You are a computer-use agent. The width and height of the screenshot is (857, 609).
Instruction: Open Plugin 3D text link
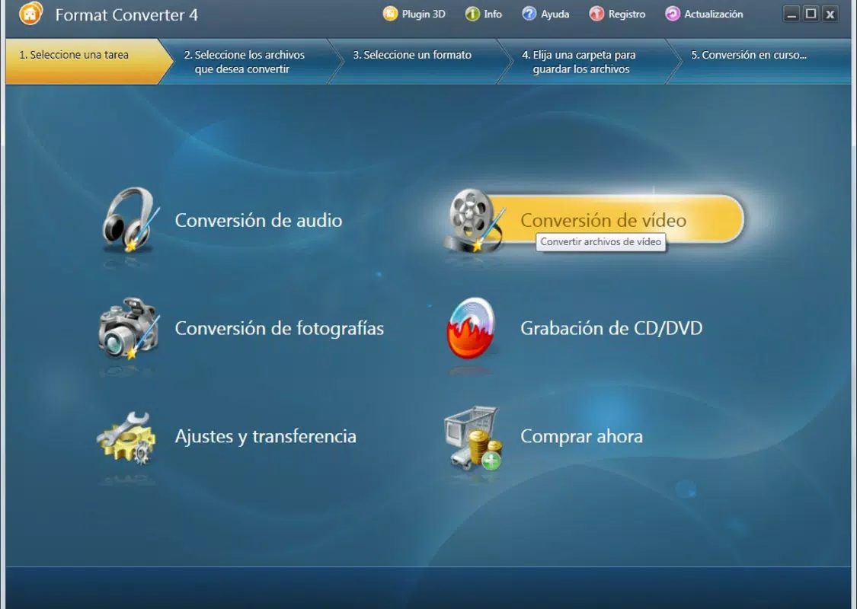(424, 14)
